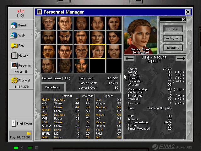Viewport: 201px width, 151px height.
Task: Select the headband merc in bottom row
Action: coord(81,66)
